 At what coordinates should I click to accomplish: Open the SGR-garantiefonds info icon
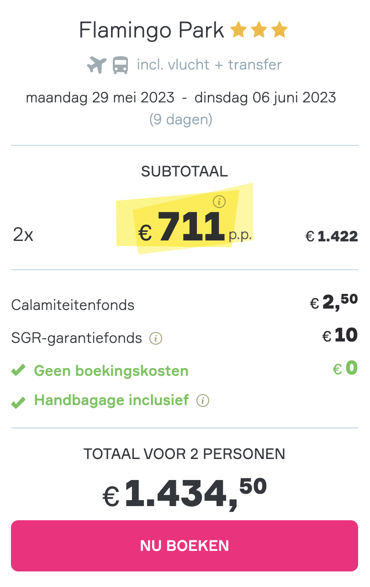pos(156,339)
